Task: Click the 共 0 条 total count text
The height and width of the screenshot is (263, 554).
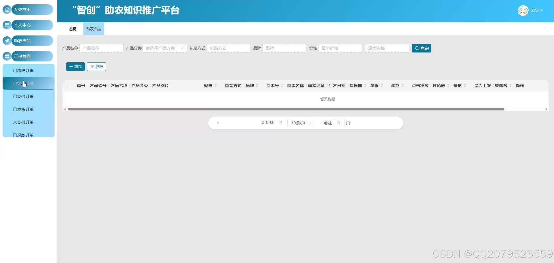Action: tap(267, 123)
